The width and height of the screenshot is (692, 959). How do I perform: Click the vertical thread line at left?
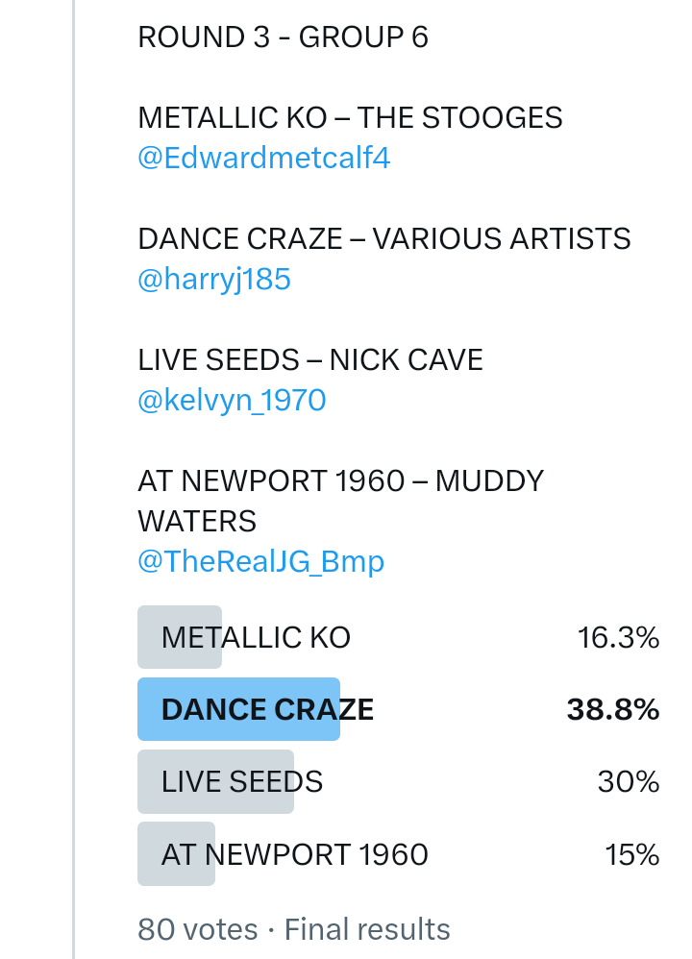[x=73, y=480]
